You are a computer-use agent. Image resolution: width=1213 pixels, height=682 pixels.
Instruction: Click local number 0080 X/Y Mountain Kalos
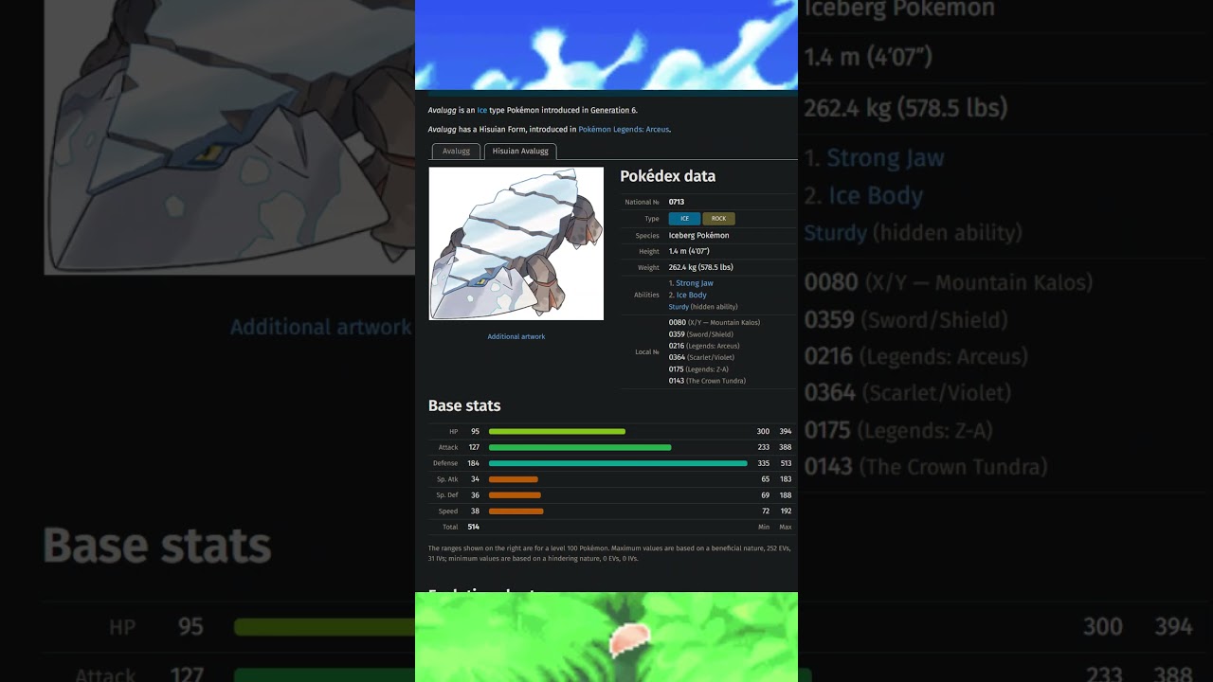tap(715, 323)
